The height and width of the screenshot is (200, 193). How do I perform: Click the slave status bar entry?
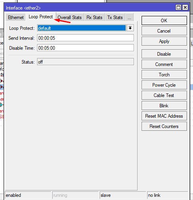coord(123,195)
